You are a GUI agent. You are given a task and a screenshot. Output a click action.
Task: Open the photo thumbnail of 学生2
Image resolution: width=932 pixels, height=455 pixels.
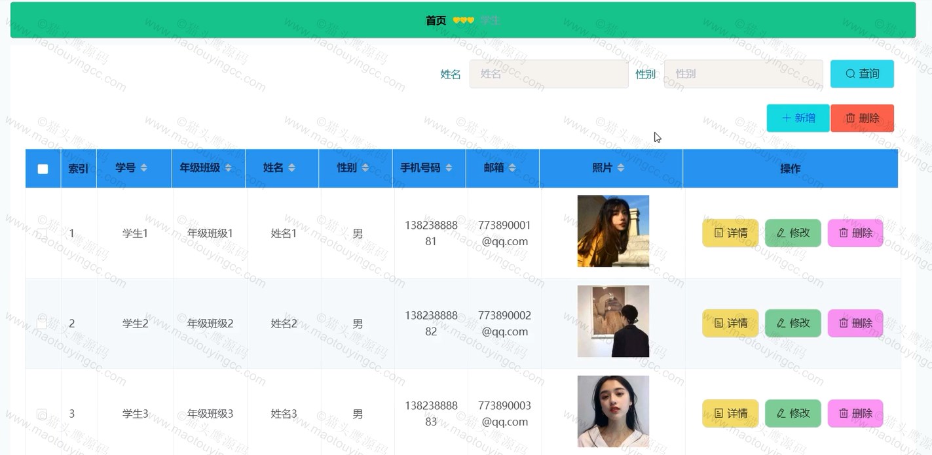pos(613,321)
